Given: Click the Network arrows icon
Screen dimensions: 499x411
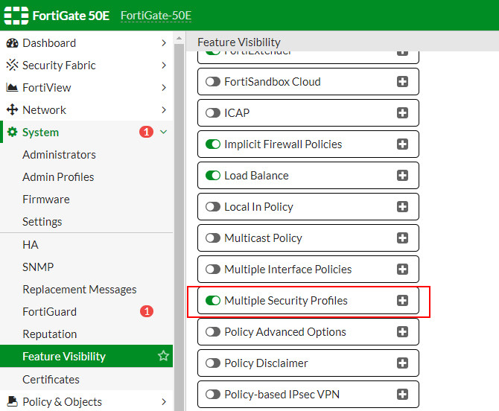Looking at the screenshot, I should pos(12,109).
